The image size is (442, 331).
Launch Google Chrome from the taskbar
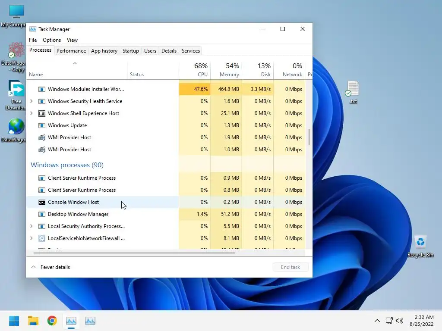[52, 321]
